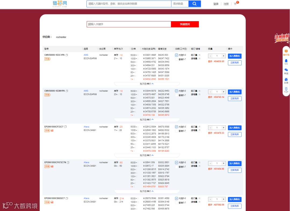Collapse batch/tier prices for EP20K1000CF33C7
Screen dimensions: 290x211
(147, 155)
